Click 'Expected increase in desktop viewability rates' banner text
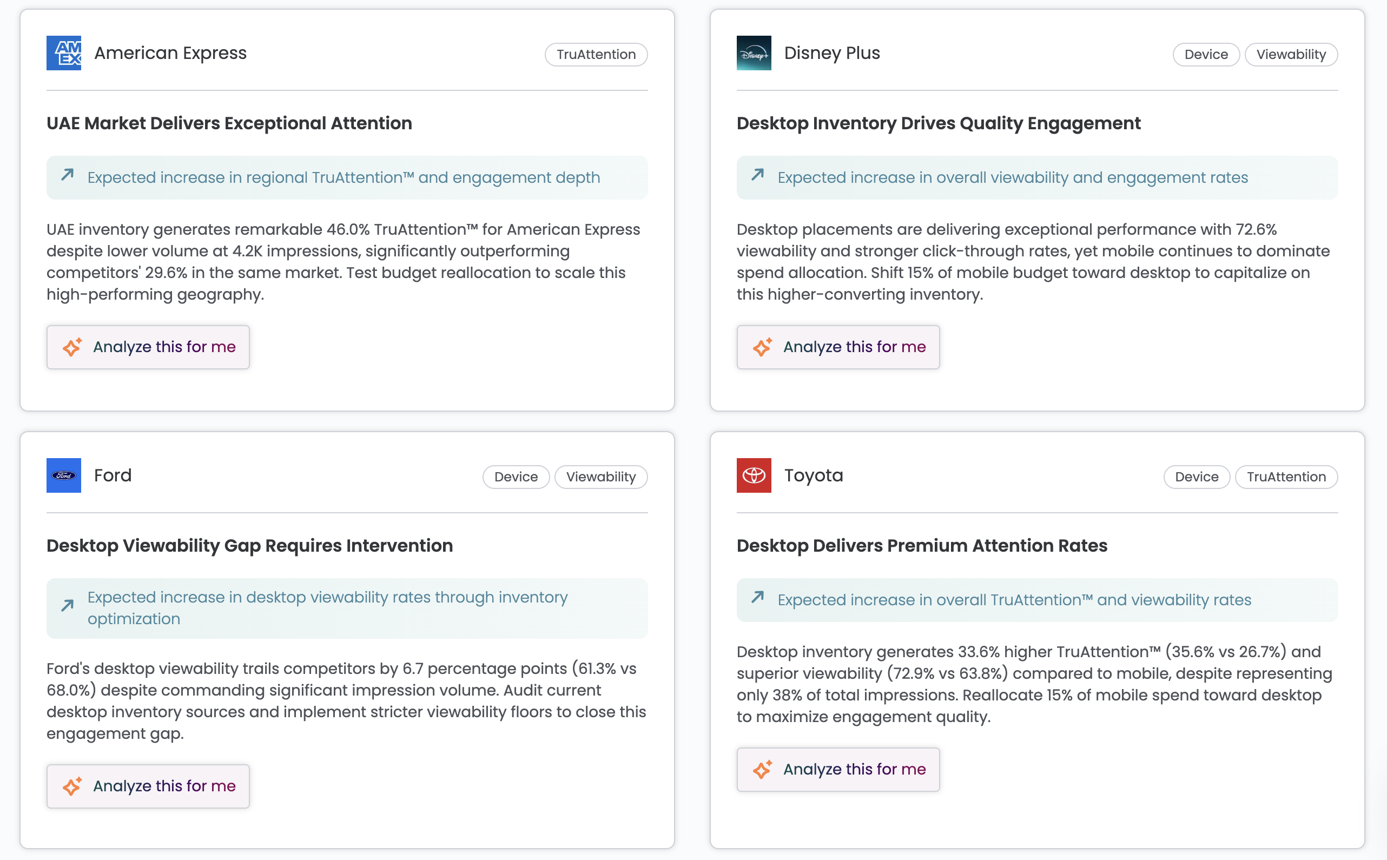The width and height of the screenshot is (1387, 860). pos(328,608)
